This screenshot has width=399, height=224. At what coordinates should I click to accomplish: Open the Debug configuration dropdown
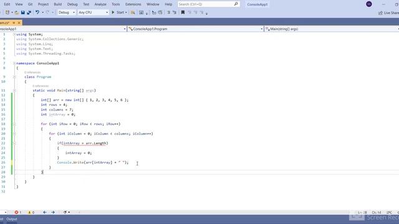click(x=67, y=12)
